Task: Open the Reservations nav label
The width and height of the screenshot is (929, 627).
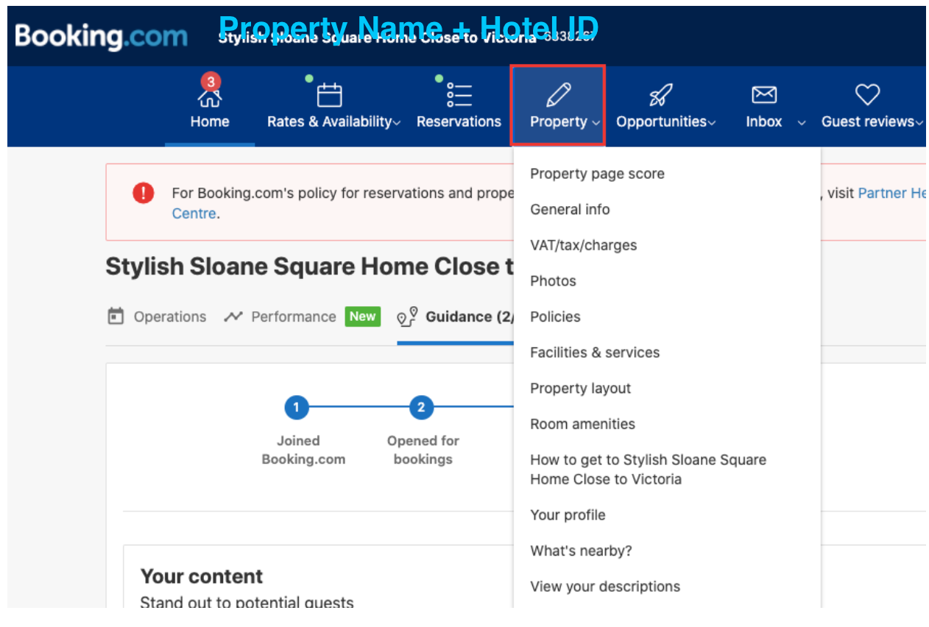Action: [x=459, y=122]
